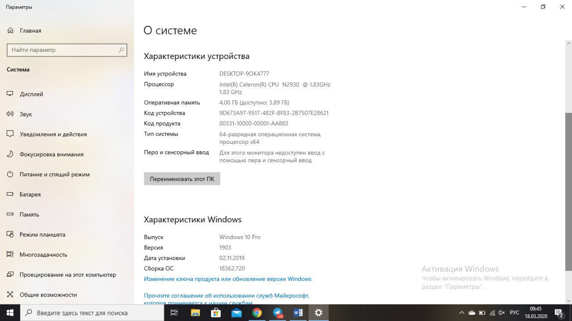Click the battery tray icon

[x=482, y=313]
